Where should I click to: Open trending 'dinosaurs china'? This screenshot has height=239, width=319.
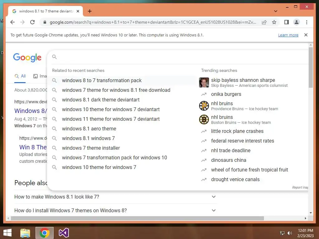pos(229,160)
